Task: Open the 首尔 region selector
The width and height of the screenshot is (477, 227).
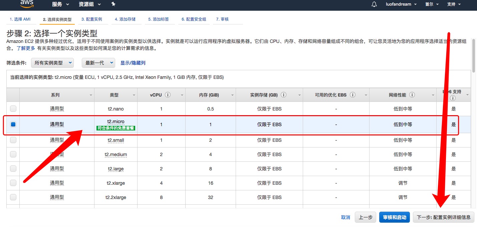Action: click(x=432, y=4)
